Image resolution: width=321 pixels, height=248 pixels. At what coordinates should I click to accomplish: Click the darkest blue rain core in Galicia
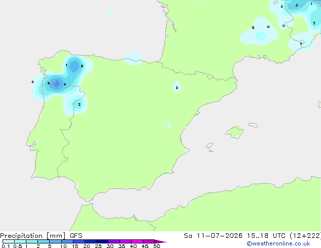57,84
